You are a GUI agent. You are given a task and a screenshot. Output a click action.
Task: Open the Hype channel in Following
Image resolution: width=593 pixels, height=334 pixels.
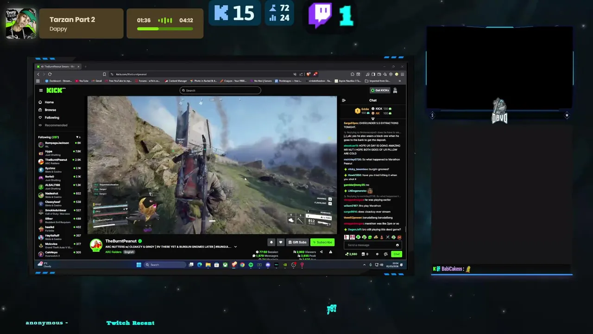(x=60, y=153)
